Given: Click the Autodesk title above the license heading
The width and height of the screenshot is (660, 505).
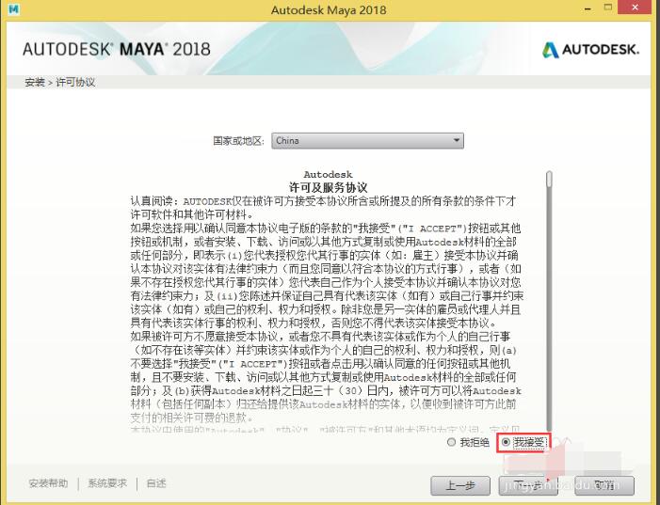Looking at the screenshot, I should 329,174.
